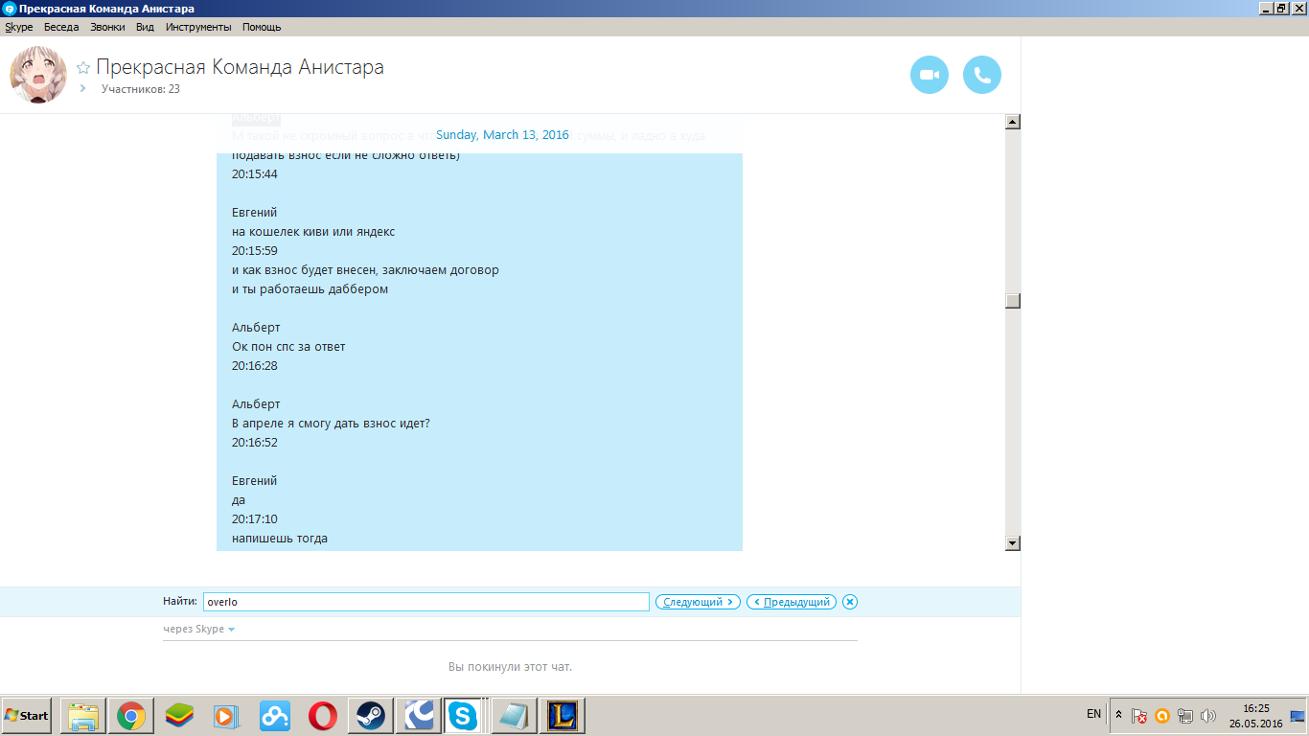Click the message 'и ты работаешь даббером'
This screenshot has width=1309, height=736.
(310, 289)
